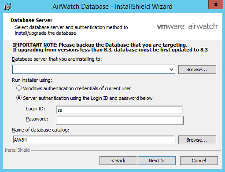Proceed with the Next button
The image size is (225, 172).
click(x=157, y=161)
